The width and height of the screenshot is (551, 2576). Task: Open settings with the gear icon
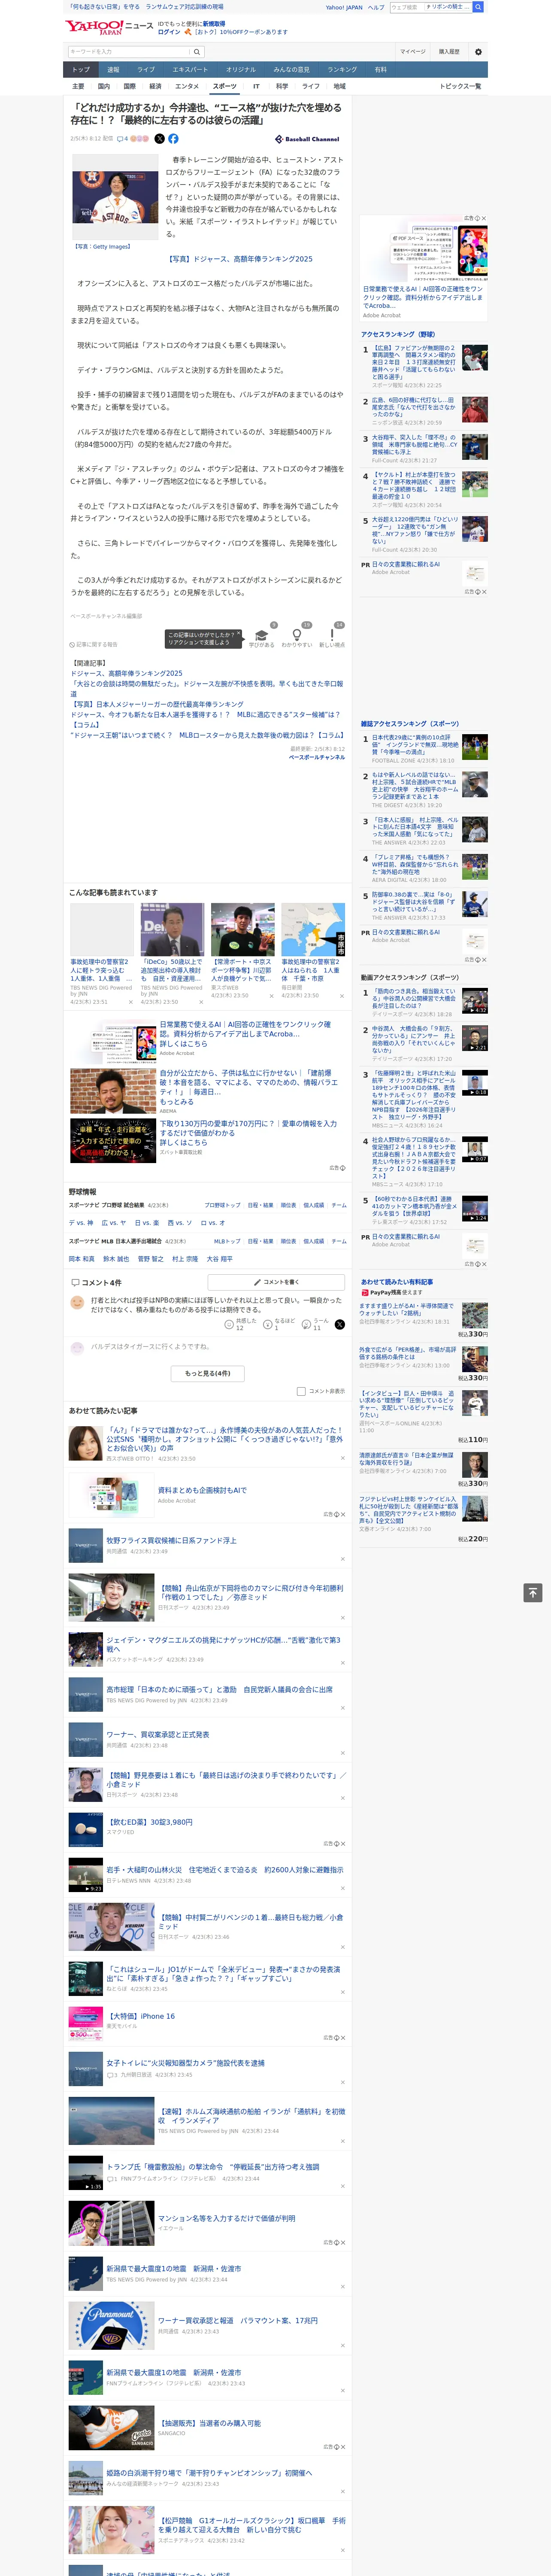pyautogui.click(x=478, y=52)
